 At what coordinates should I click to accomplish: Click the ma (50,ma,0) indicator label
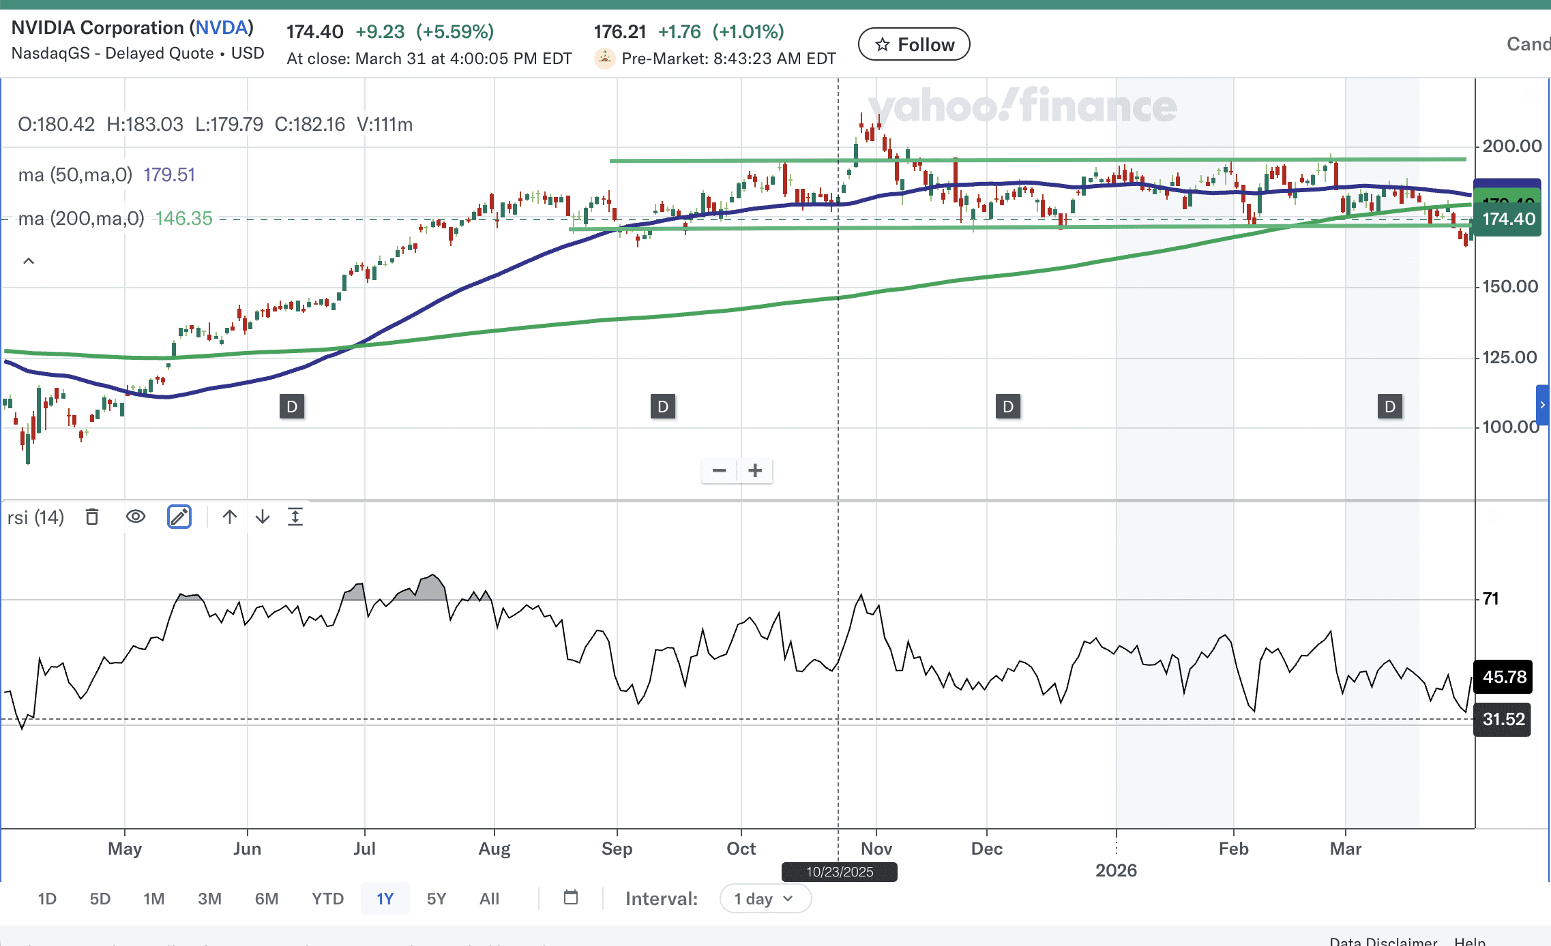75,175
